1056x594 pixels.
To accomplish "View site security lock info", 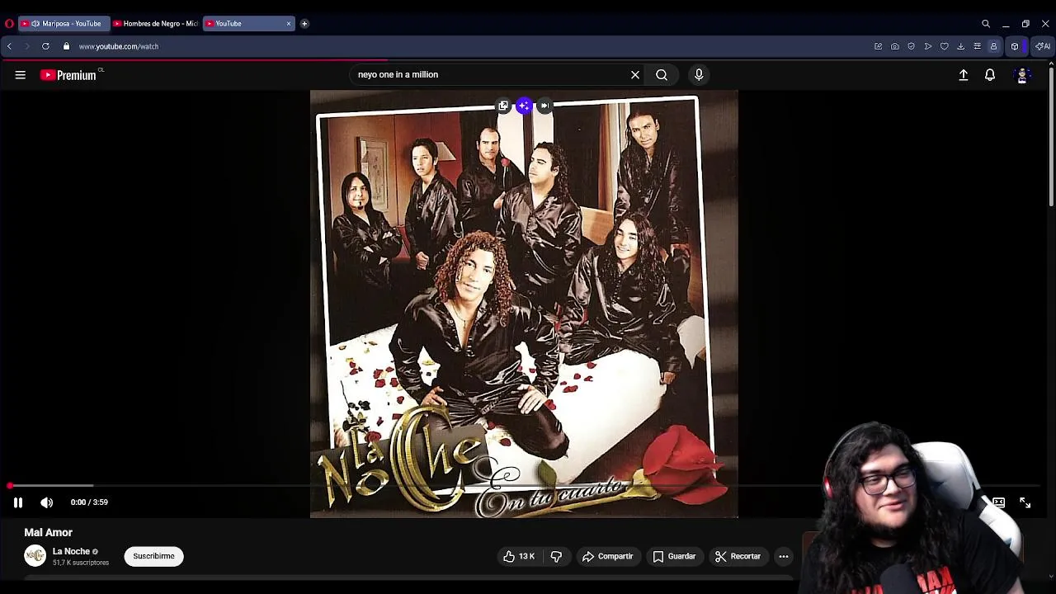I will coord(67,46).
